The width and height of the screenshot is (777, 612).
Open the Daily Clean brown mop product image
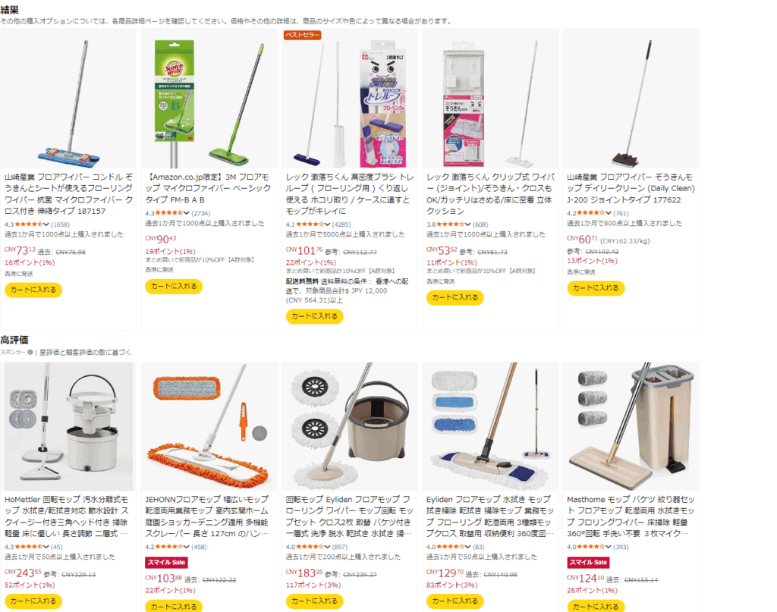coord(631,99)
